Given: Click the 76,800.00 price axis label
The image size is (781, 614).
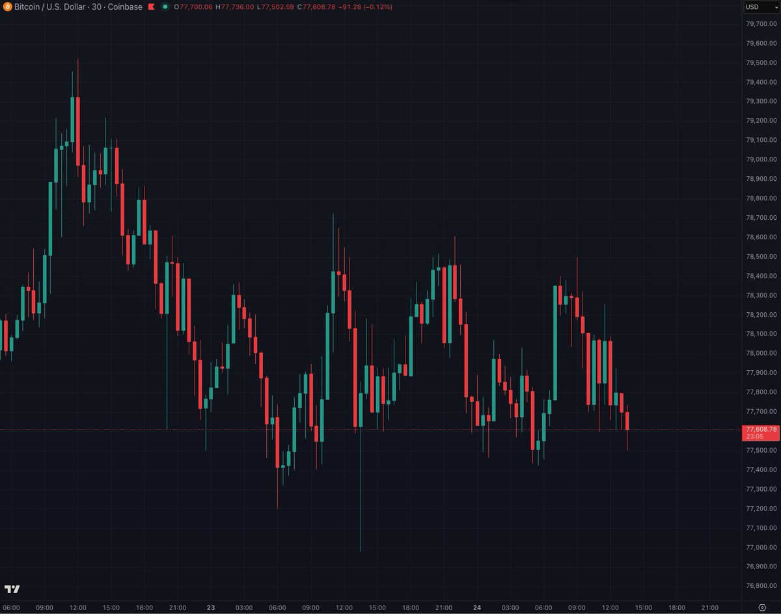Looking at the screenshot, I should [761, 585].
